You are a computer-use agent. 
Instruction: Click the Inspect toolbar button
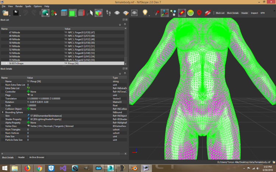point(254,13)
